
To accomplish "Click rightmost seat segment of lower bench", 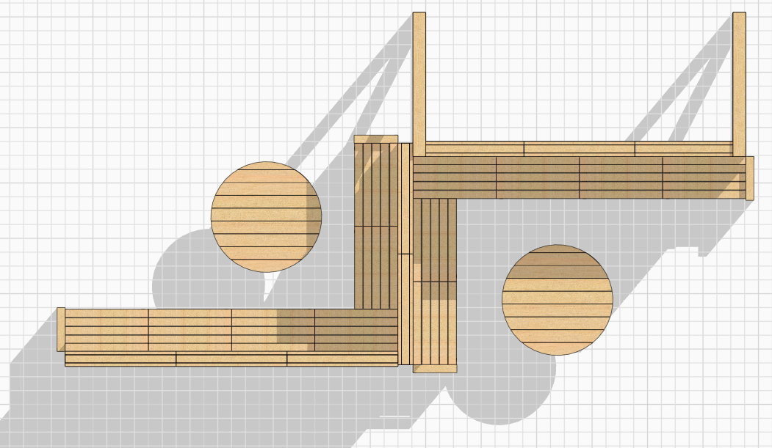I will pyautogui.click(x=356, y=330).
